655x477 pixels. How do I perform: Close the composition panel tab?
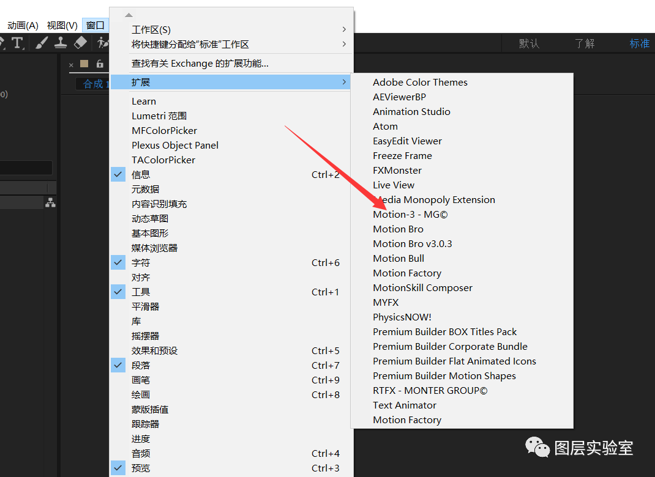[71, 65]
